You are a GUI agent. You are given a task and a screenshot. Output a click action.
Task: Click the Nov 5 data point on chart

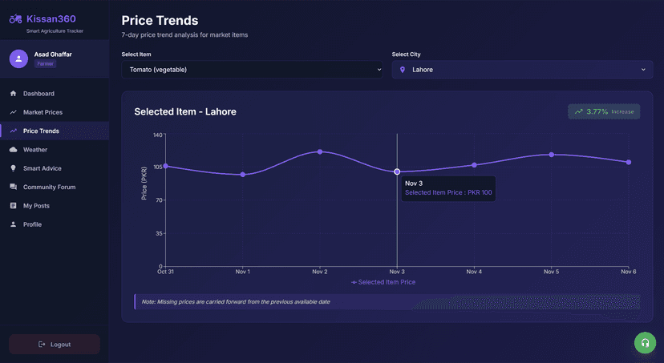[552, 154]
